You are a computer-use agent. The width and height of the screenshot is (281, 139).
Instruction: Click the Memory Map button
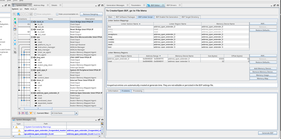click(263, 79)
